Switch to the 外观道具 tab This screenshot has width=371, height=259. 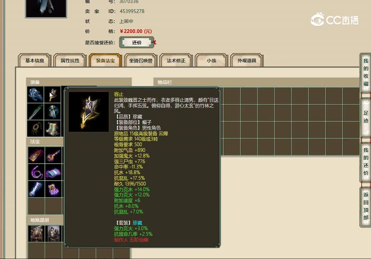click(x=247, y=61)
